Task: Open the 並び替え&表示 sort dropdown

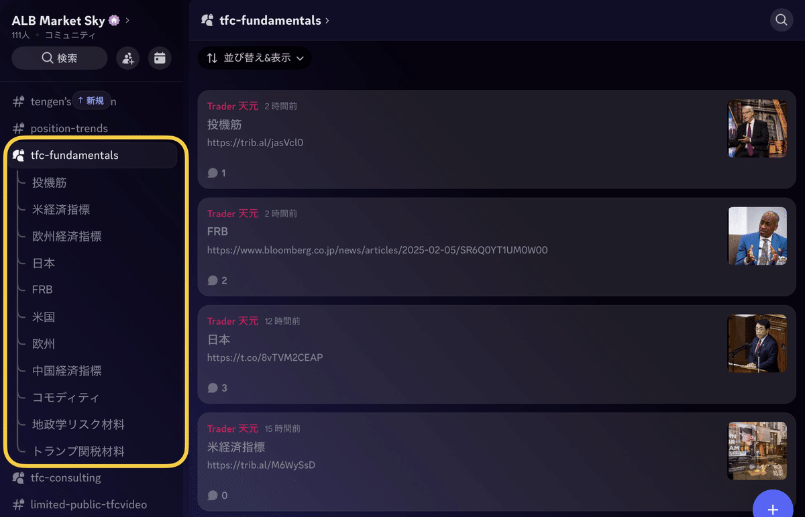Action: (254, 58)
